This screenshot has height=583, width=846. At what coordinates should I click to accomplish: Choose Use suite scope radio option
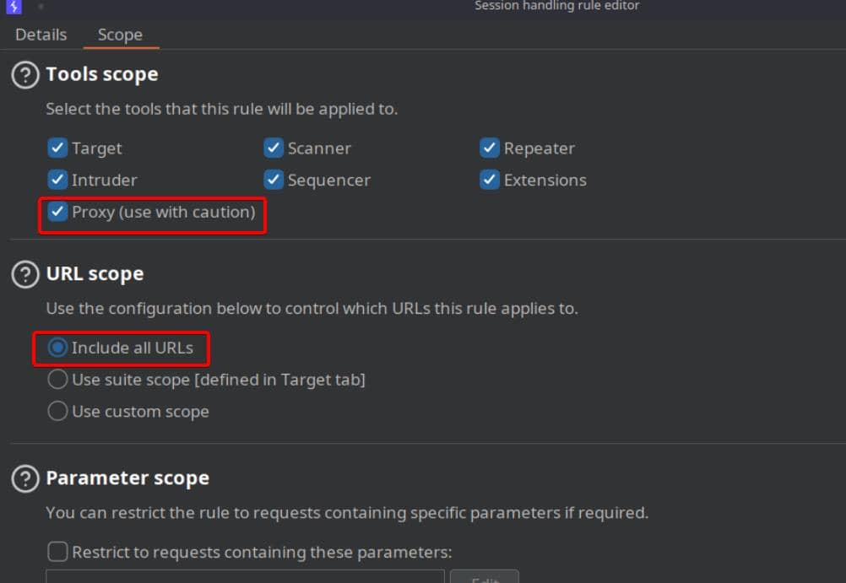click(x=58, y=380)
